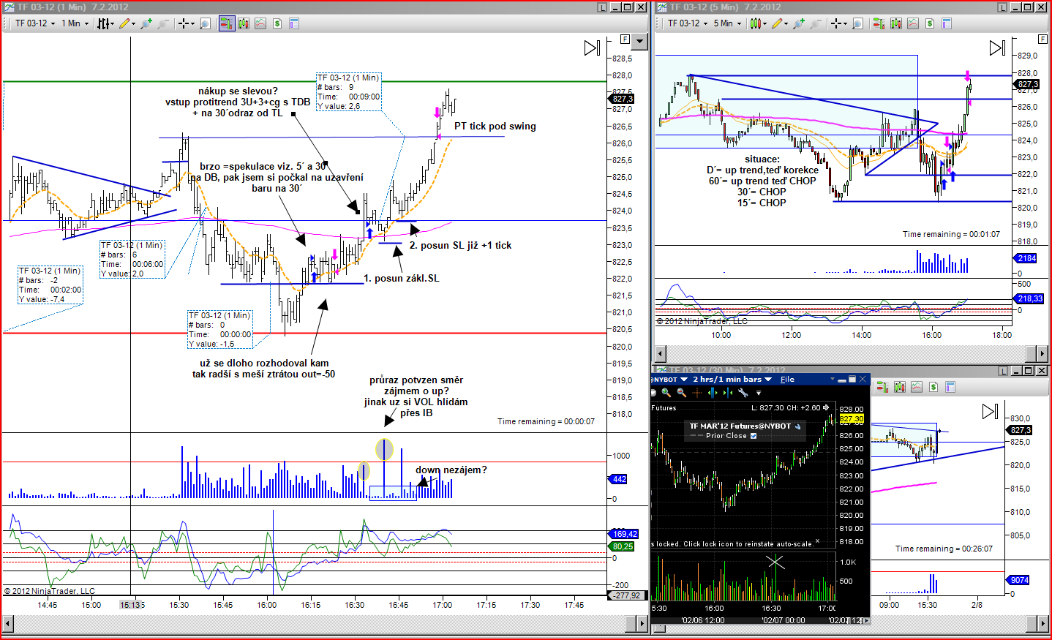Click zoom in icon on 5 Min chart toolbar

(799, 23)
